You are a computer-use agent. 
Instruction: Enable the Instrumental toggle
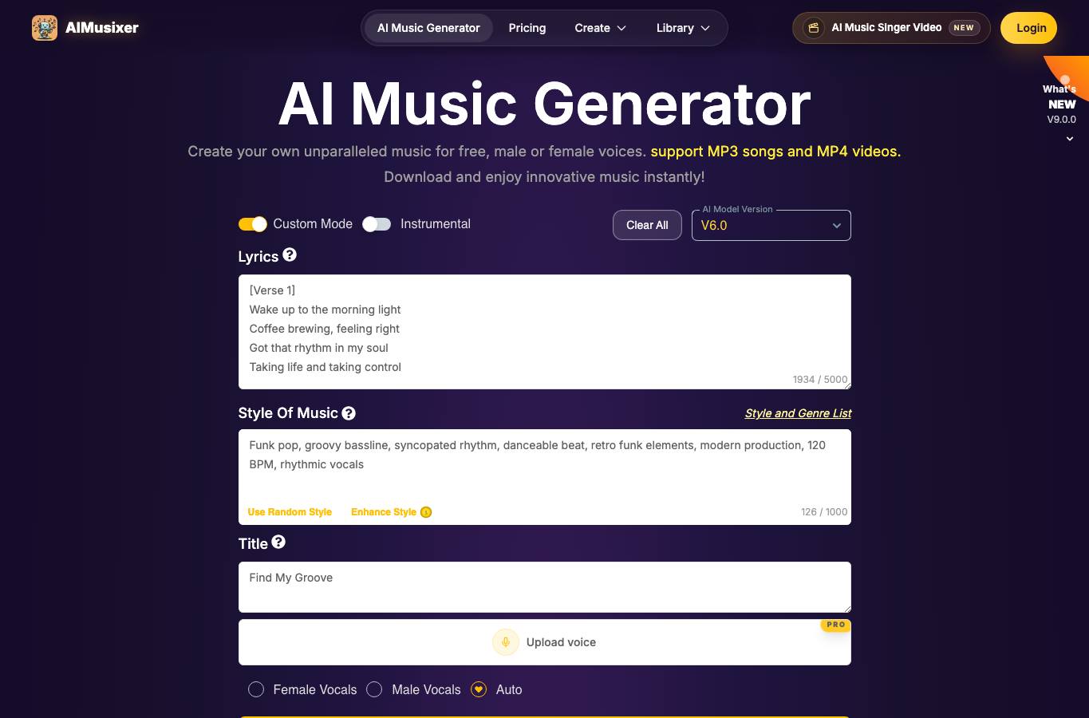(377, 224)
